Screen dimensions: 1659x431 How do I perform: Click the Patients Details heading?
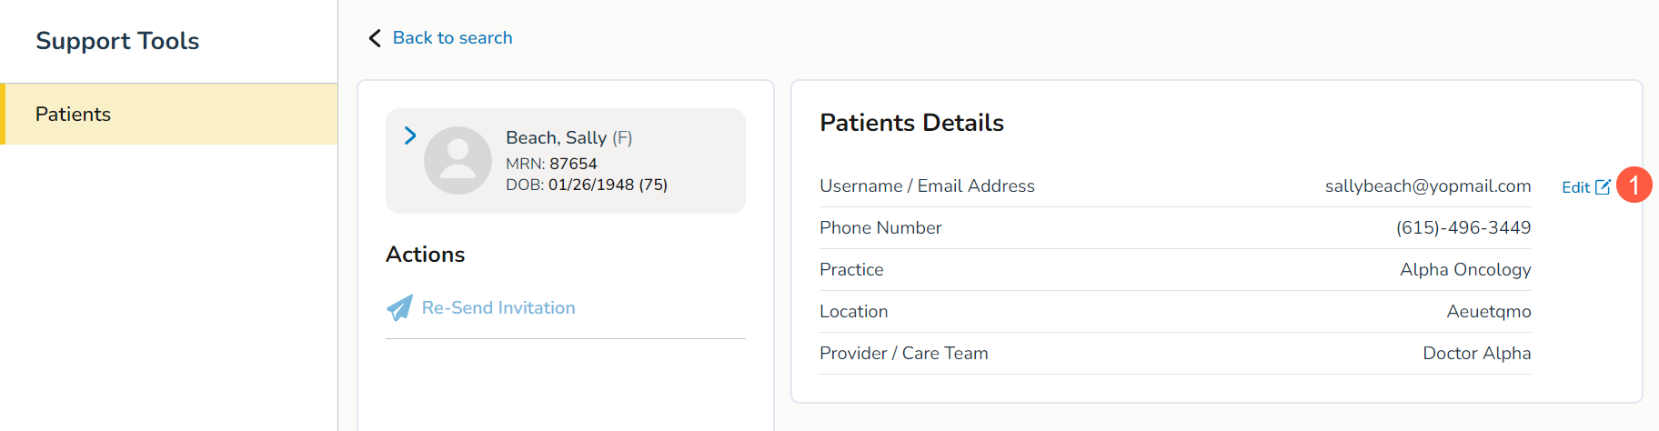point(911,123)
